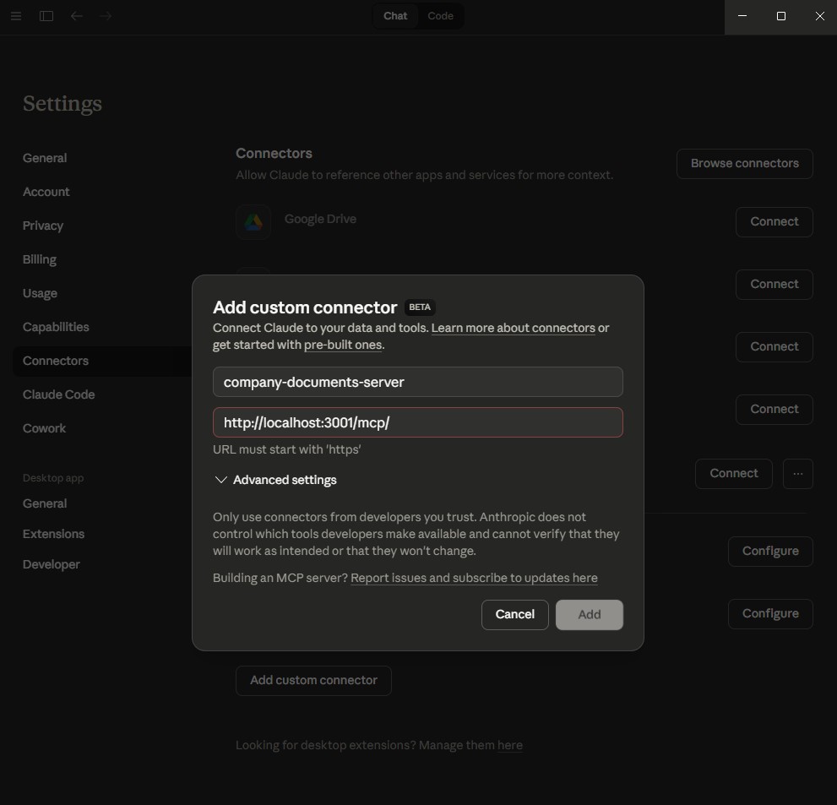Click the Add button in dialog
The image size is (837, 805).
tap(589, 614)
